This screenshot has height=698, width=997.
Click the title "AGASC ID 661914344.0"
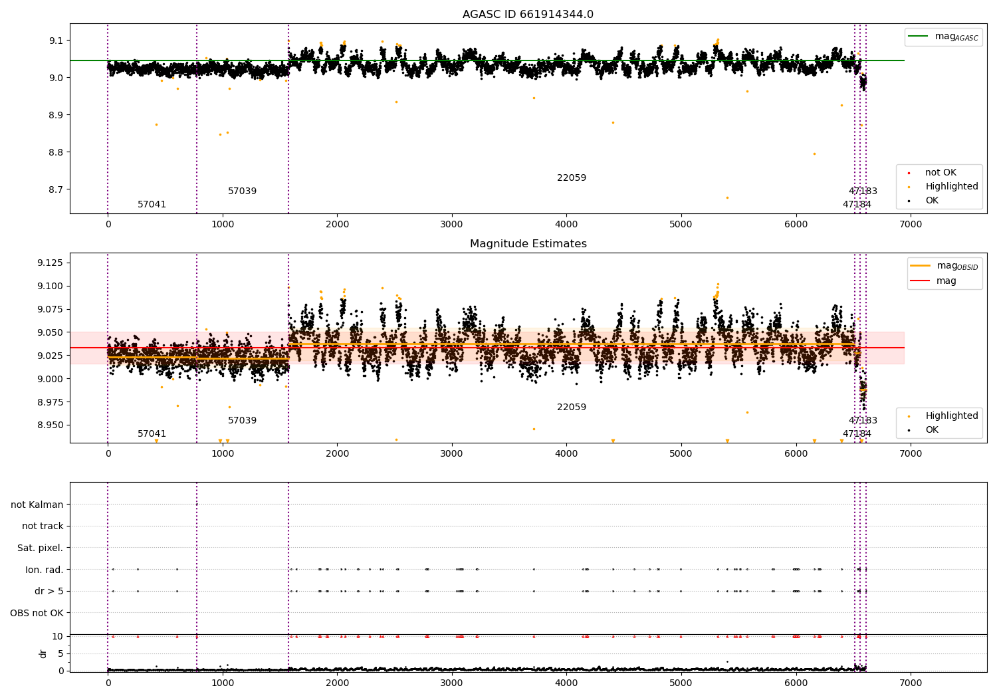coord(528,15)
